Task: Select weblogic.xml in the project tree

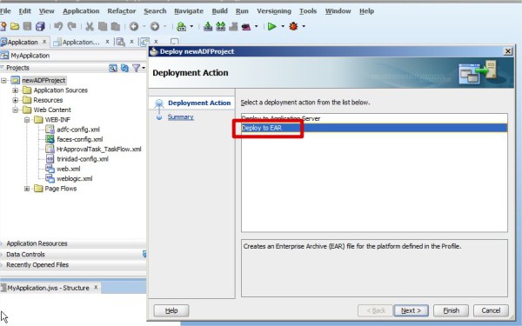Action: (75, 178)
